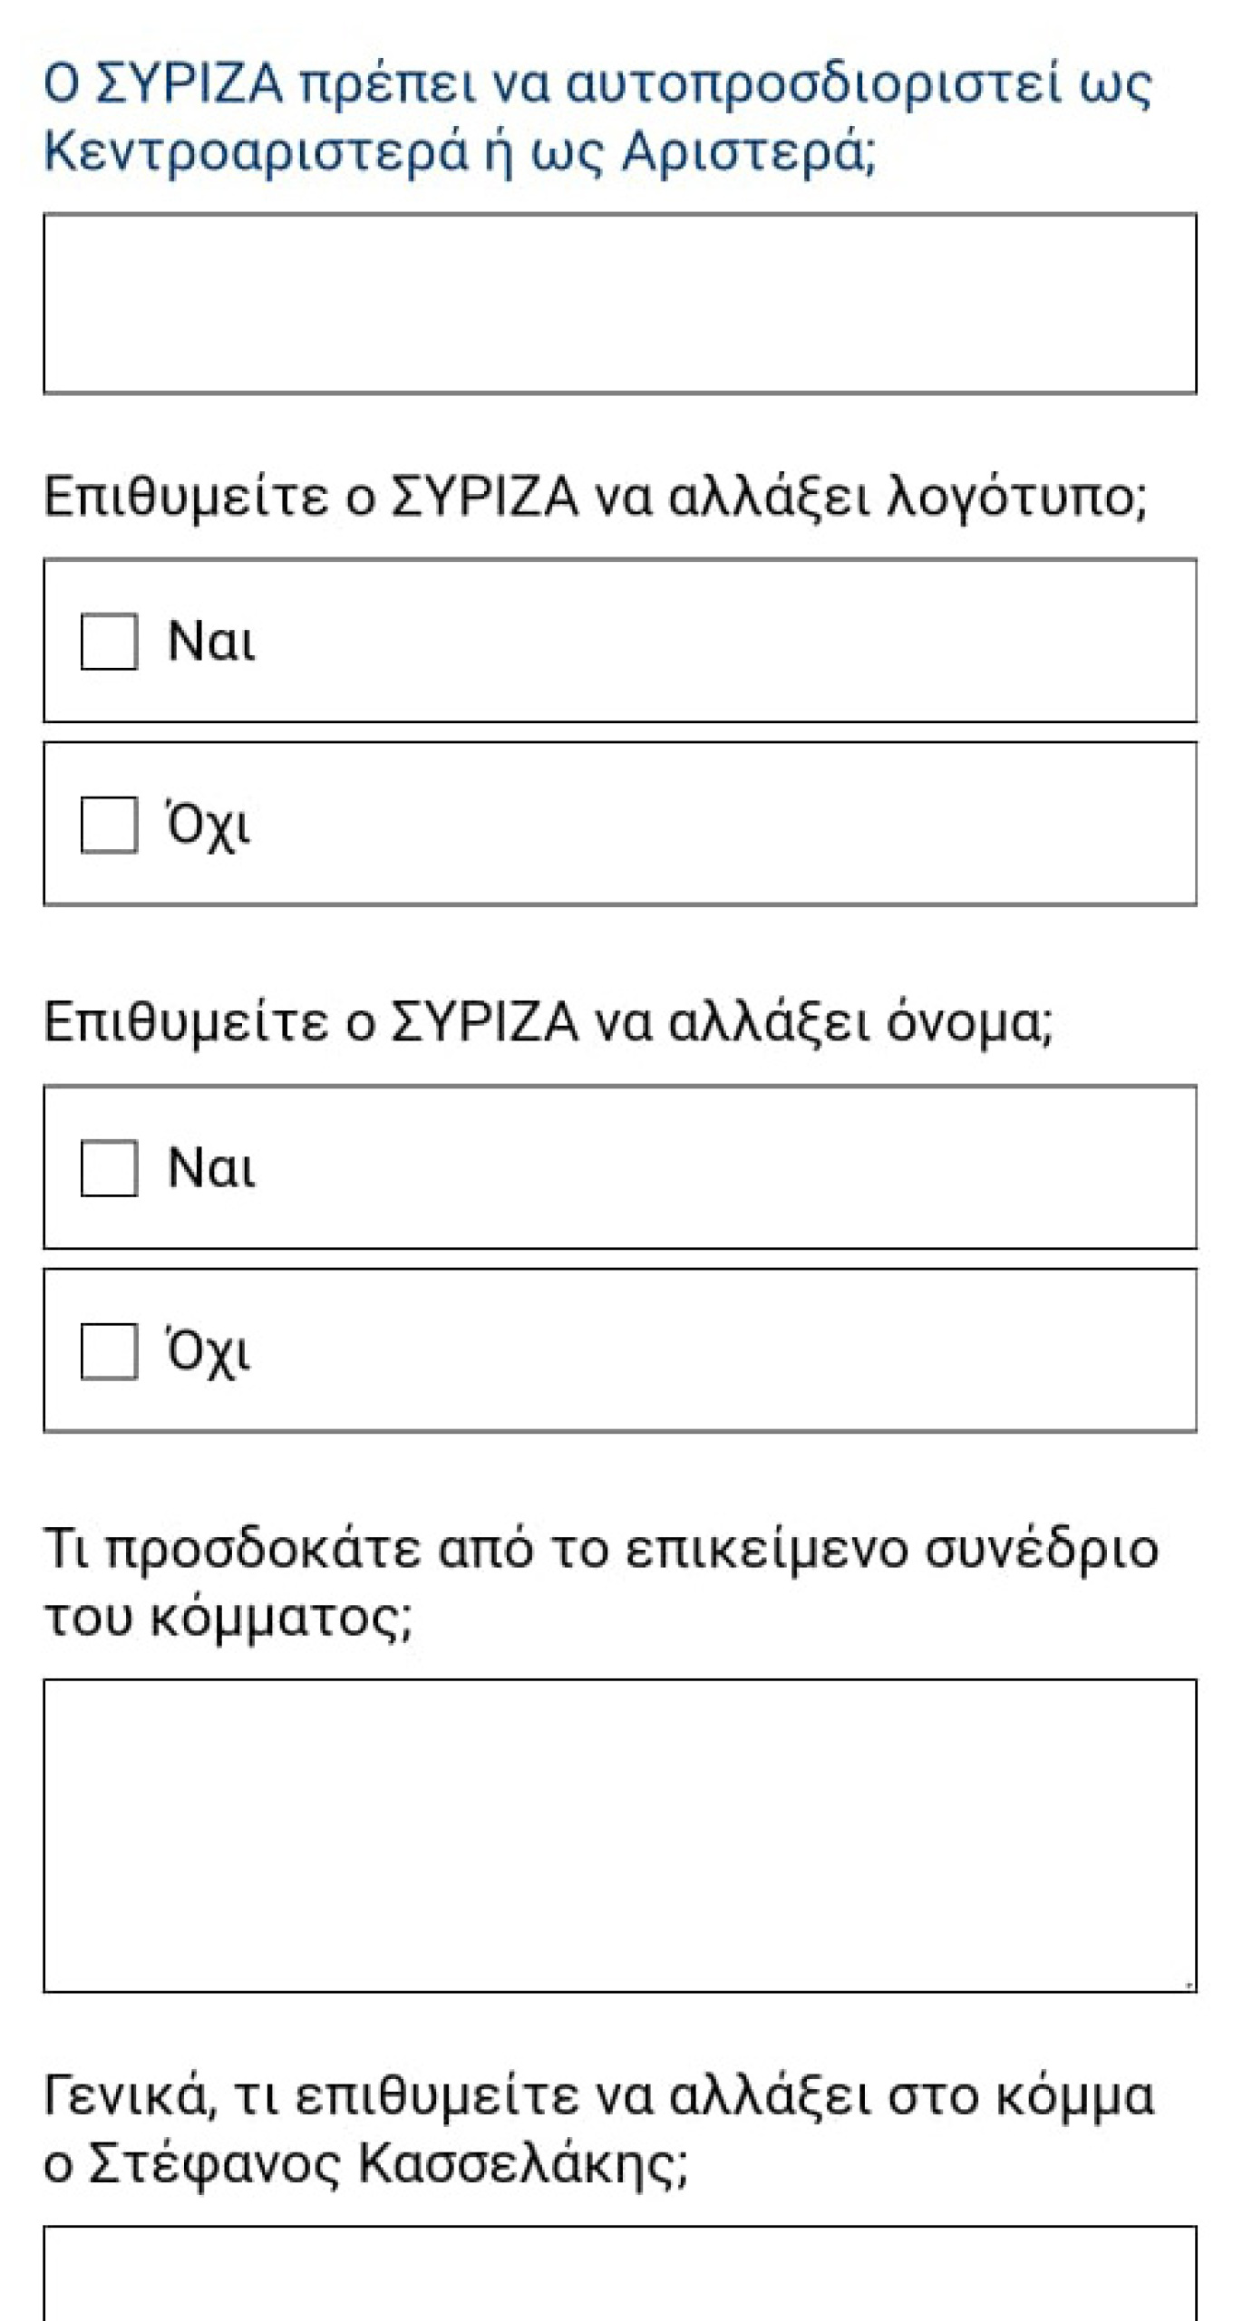Viewport: 1233px width, 2321px height.
Task: Click the text box under the self-identification question
Action: coord(616,304)
